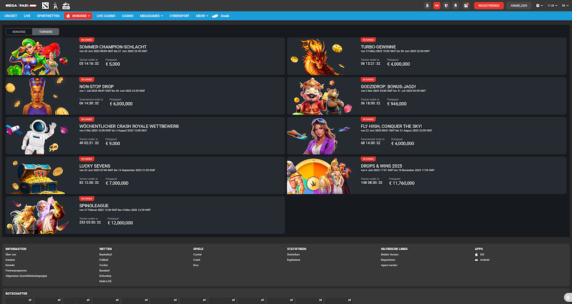Click the Im Gange badge on Lucky Sevens
The width and height of the screenshot is (572, 304).
tap(87, 159)
